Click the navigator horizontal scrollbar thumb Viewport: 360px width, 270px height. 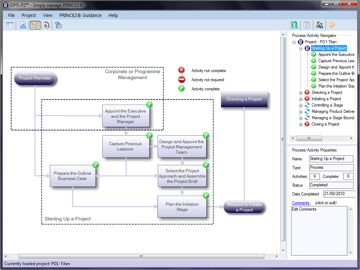pos(309,138)
